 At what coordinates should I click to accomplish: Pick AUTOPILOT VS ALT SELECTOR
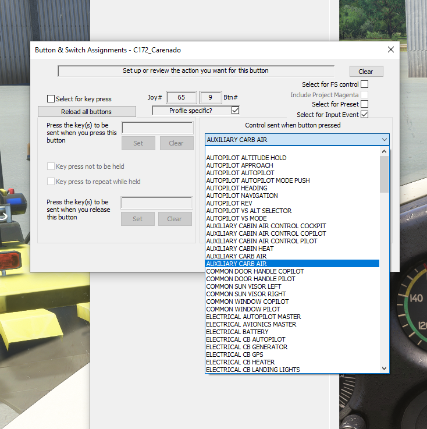tap(292, 211)
